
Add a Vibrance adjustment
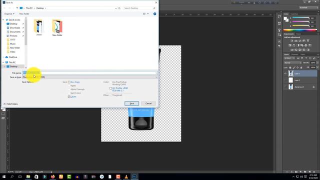tap(308, 41)
